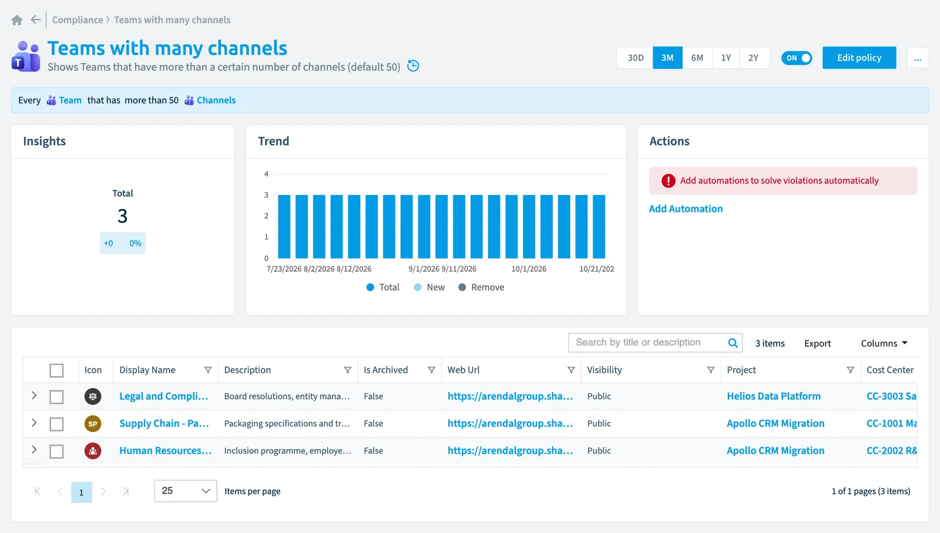Select the 30D time range
Viewport: 940px width, 533px height.
tap(635, 58)
